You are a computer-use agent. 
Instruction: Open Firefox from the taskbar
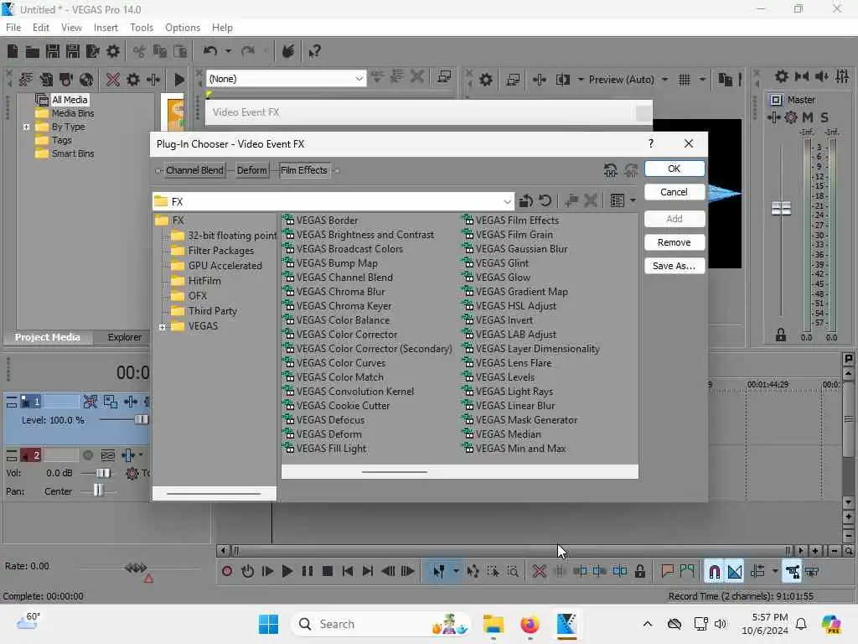(530, 624)
